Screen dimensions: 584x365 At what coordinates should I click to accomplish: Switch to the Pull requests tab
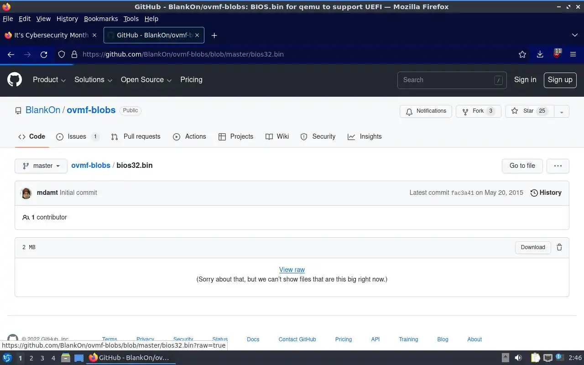tap(136, 136)
